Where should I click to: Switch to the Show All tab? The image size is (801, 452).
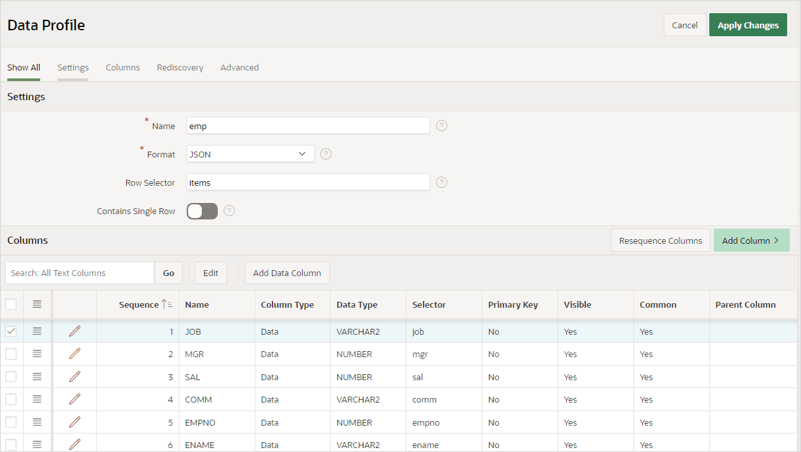pos(24,67)
